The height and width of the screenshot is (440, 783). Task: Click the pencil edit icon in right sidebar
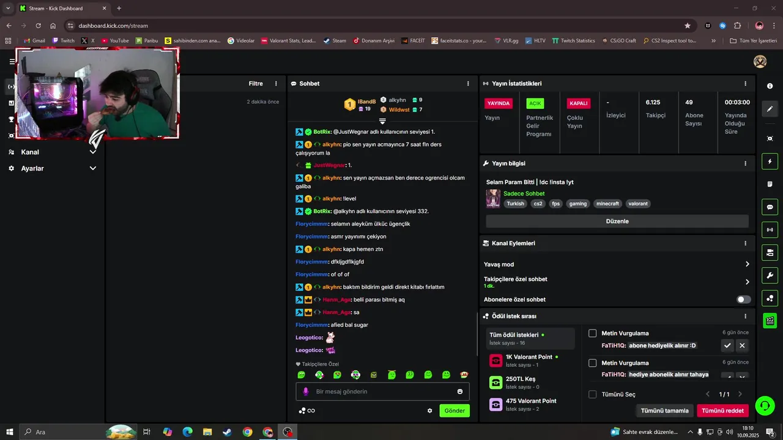pyautogui.click(x=770, y=109)
